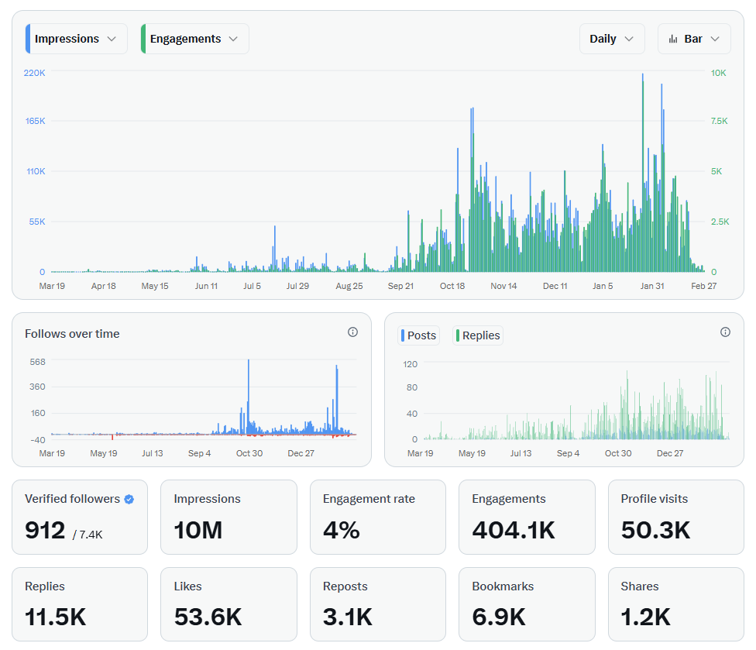The image size is (756, 650).
Task: Select the Bookmarks 6.9K card
Action: point(527,604)
